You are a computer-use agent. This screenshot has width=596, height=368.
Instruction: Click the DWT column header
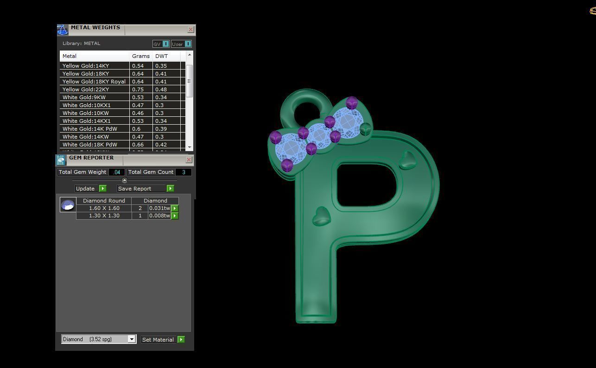pyautogui.click(x=166, y=56)
